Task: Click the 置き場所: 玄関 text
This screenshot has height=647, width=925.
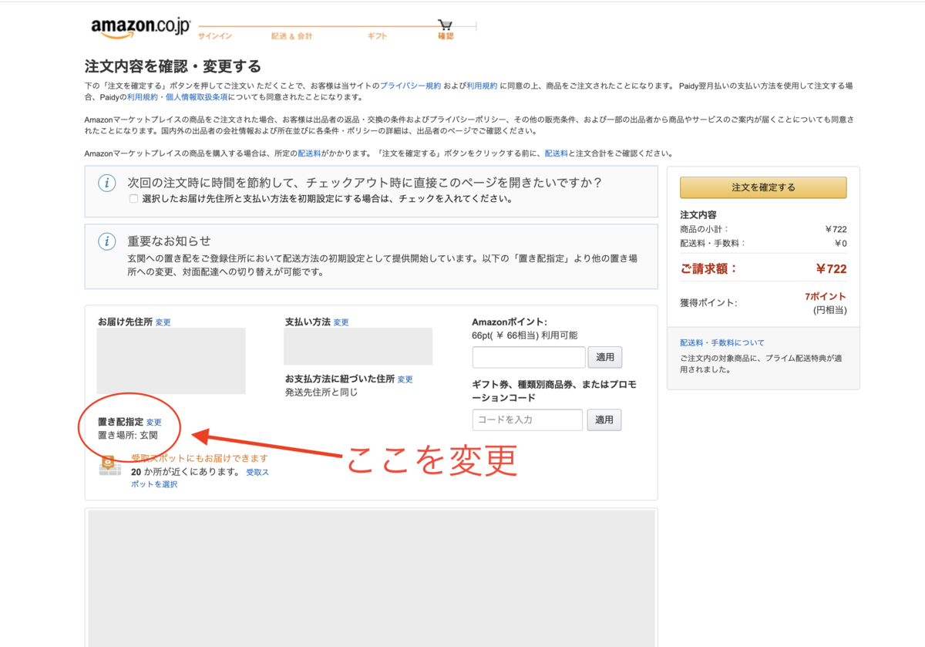Action: (x=127, y=436)
